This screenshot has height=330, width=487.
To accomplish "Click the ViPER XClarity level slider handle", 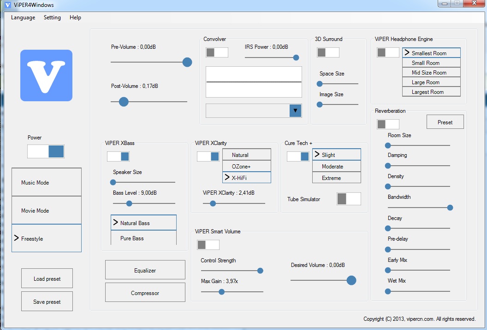I will click(213, 203).
